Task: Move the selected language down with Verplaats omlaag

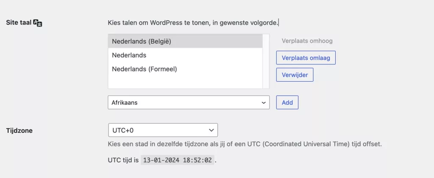Action: pyautogui.click(x=306, y=58)
